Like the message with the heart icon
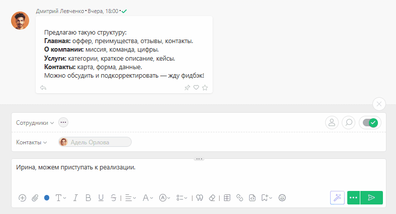Screen dimensions: 396x214 point(196,87)
